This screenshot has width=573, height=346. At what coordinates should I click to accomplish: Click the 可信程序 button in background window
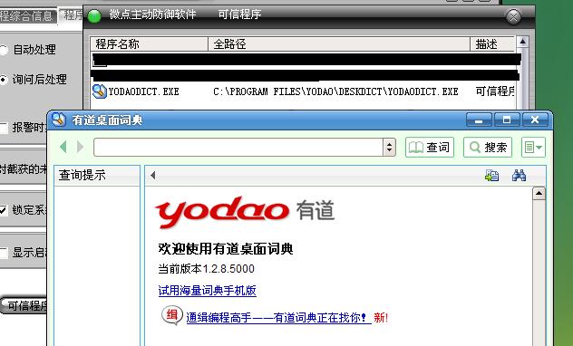click(24, 305)
